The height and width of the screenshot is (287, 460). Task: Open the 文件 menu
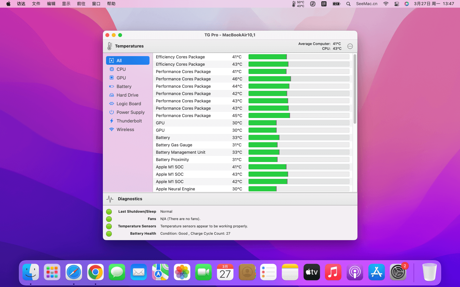click(36, 4)
